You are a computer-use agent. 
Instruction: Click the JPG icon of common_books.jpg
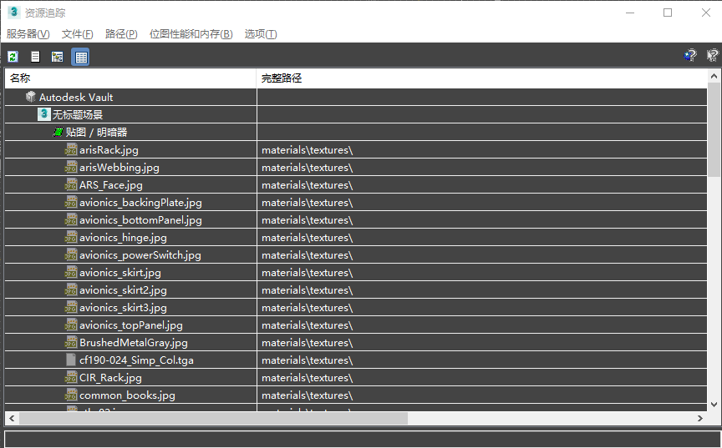pyautogui.click(x=71, y=395)
